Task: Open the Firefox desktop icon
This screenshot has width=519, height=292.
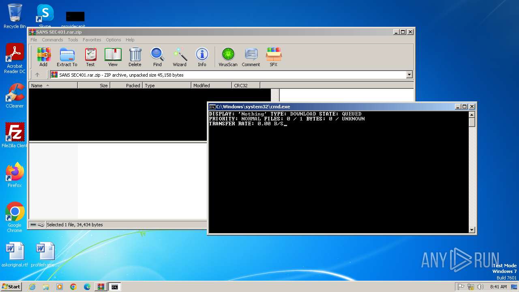Action: pyautogui.click(x=15, y=175)
